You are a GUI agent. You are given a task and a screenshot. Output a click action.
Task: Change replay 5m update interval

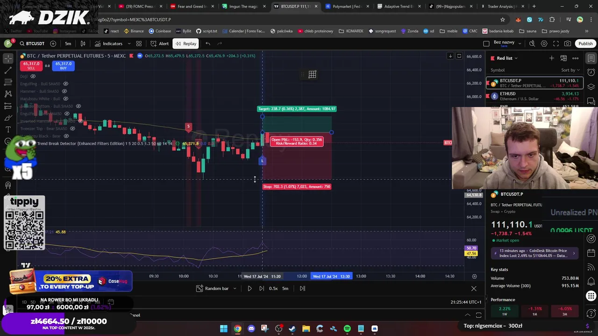tap(285, 288)
